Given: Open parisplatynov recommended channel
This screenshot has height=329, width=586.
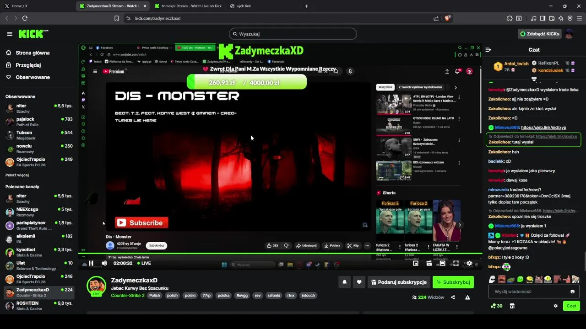Looking at the screenshot, I should pyautogui.click(x=39, y=225).
